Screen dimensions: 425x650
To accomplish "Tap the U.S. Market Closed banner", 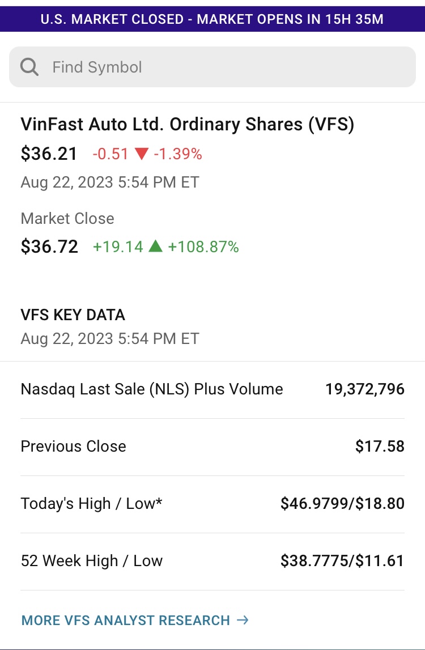I will coord(212,19).
